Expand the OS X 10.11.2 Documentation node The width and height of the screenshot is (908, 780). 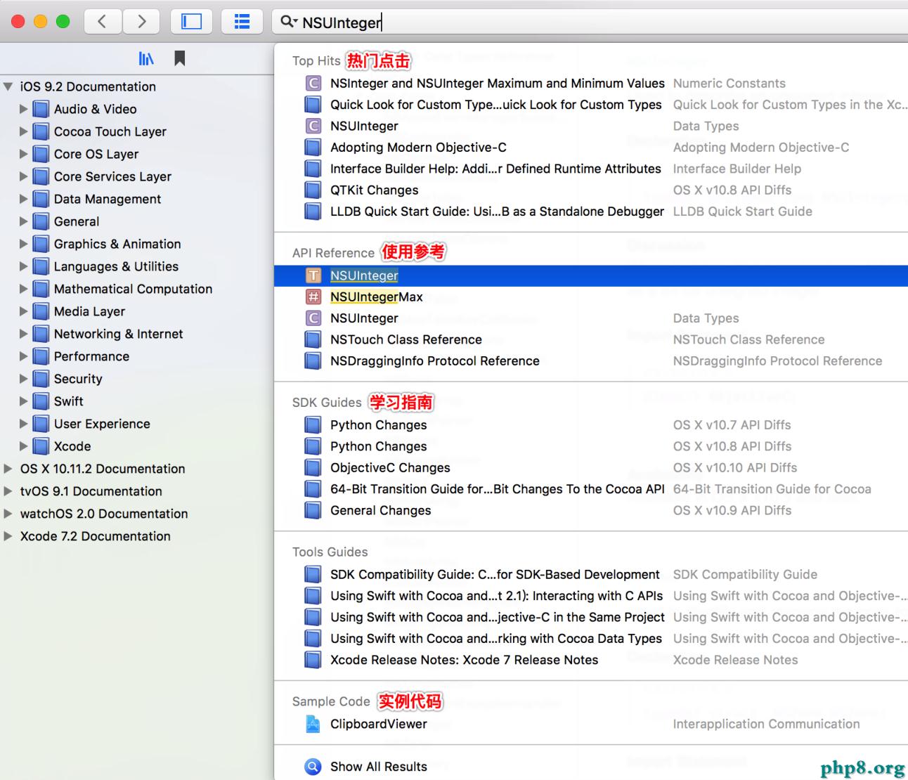point(8,469)
